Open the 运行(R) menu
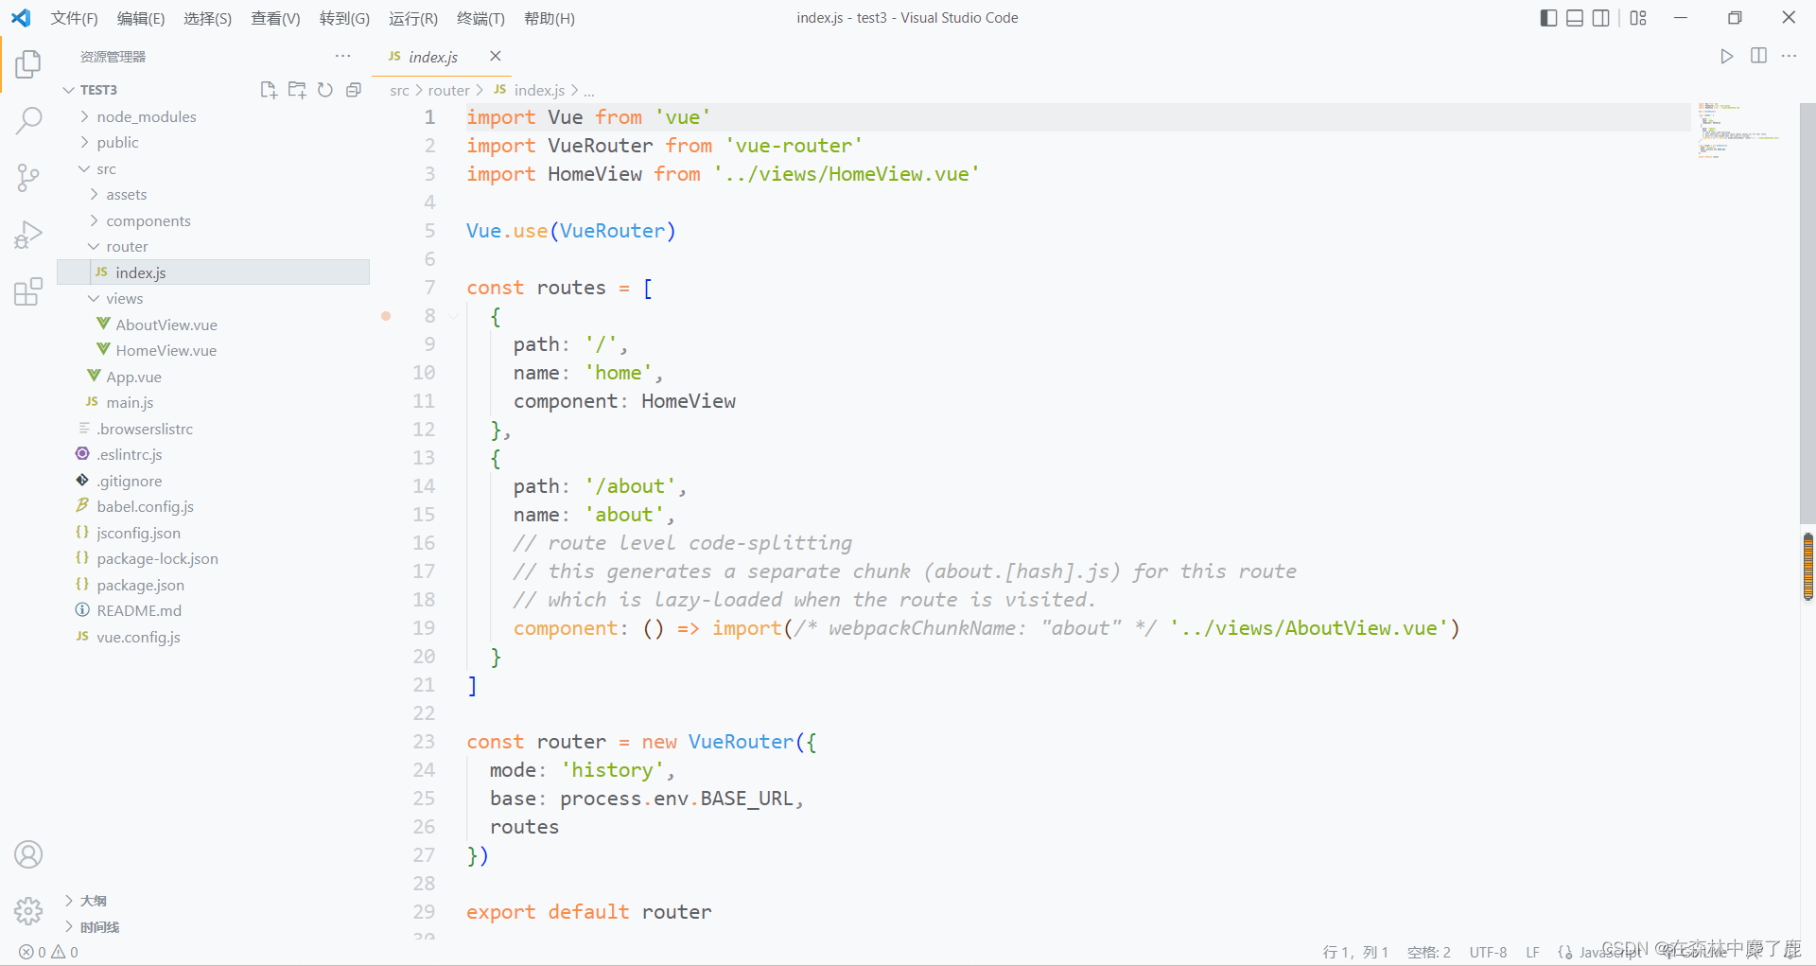 coord(413,18)
